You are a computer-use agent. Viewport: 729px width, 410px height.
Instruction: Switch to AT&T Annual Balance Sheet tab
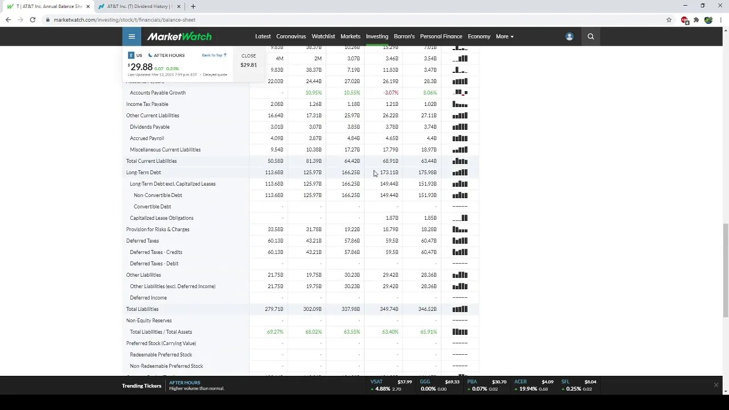(48, 6)
